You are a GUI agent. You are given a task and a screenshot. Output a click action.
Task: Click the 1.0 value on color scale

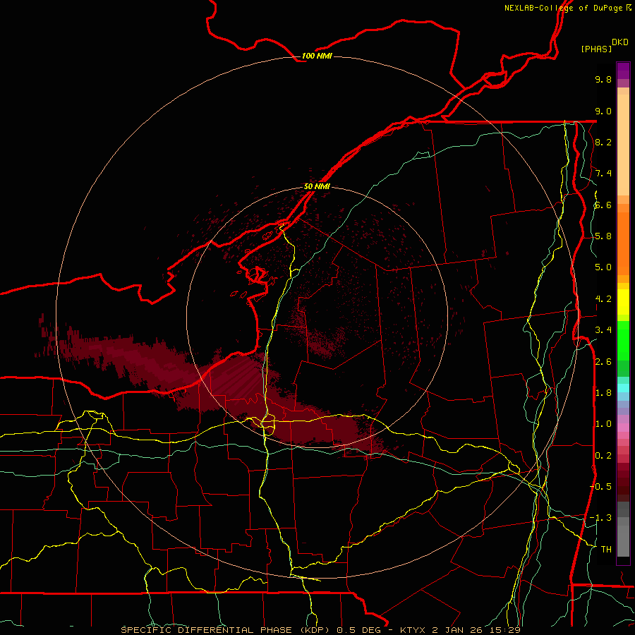click(x=603, y=424)
